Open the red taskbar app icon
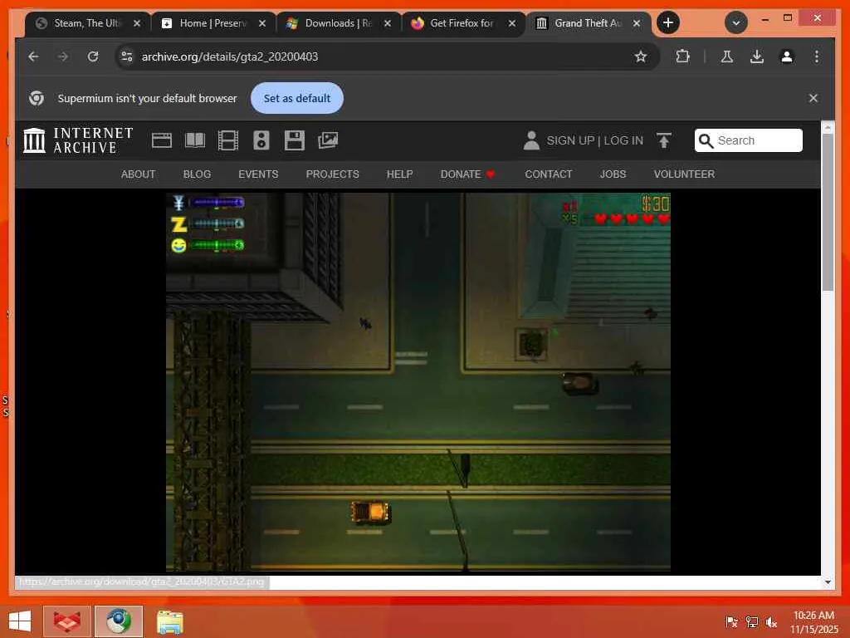This screenshot has height=638, width=850. pyautogui.click(x=66, y=621)
